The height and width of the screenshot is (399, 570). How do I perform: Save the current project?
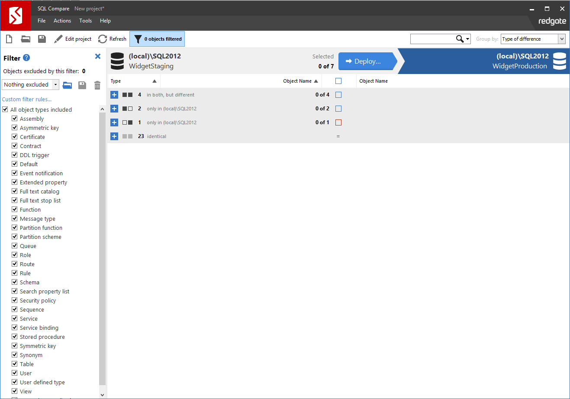pos(41,39)
